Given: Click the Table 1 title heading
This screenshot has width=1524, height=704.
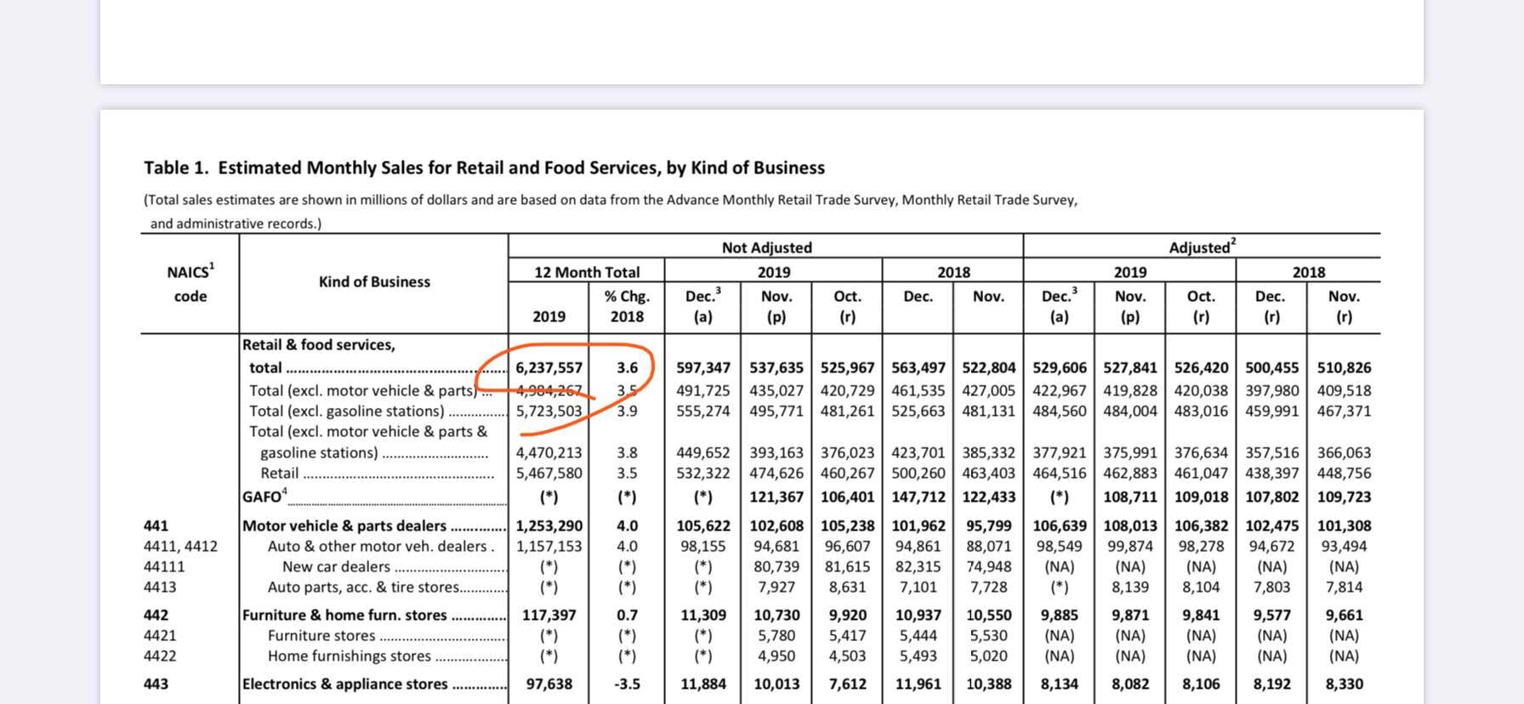Looking at the screenshot, I should [484, 167].
